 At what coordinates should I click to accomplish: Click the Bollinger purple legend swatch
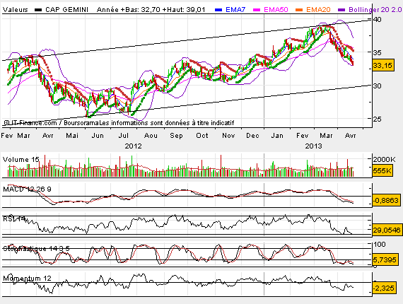341,10
